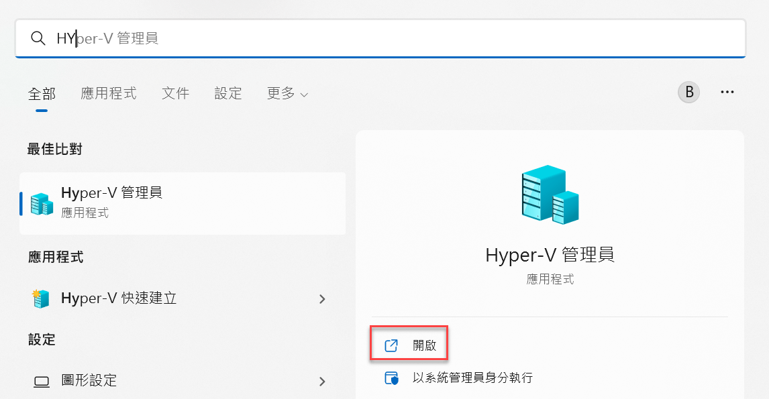769x399 pixels.
Task: Open the three-dot options menu
Action: tap(727, 92)
